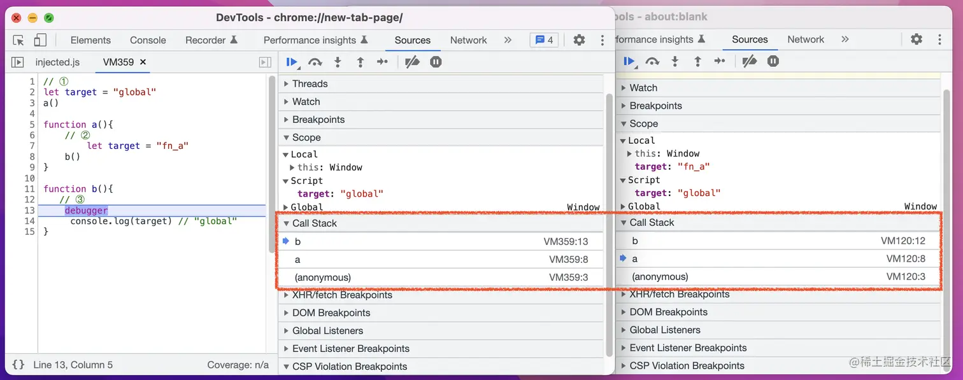Image resolution: width=963 pixels, height=380 pixels.
Task: Show more tabs chevron in about:blank window
Action: (x=845, y=39)
